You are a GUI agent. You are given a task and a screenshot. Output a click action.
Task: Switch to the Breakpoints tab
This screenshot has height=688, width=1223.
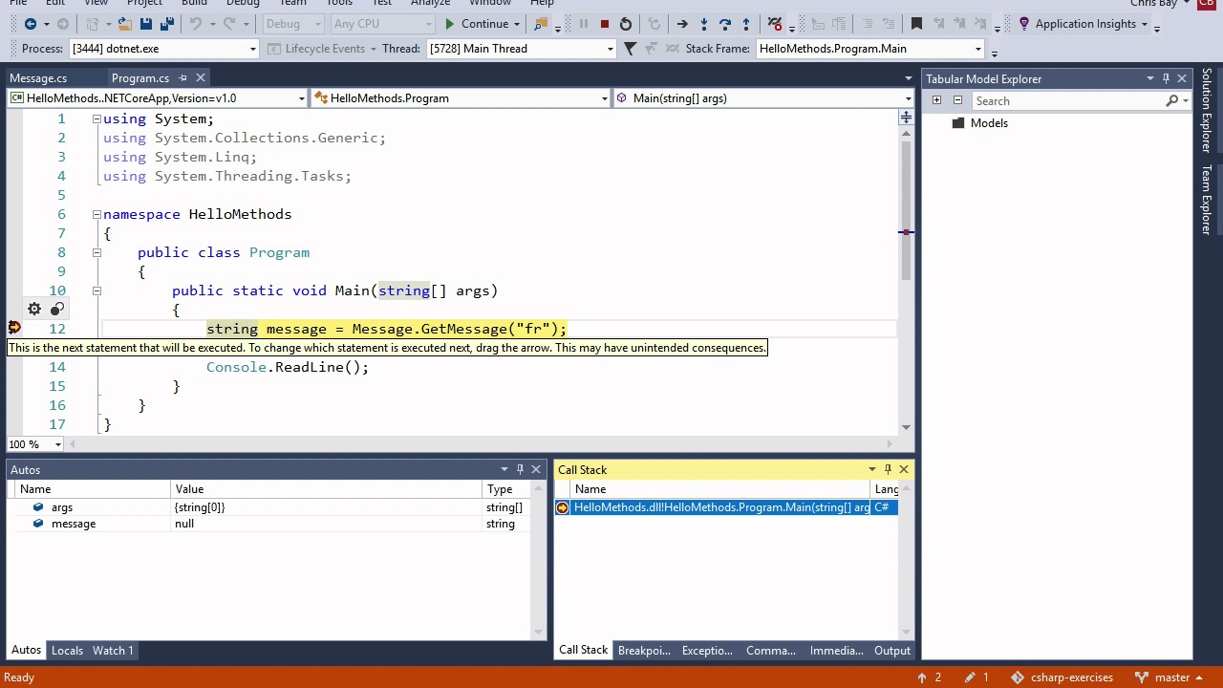tap(644, 650)
